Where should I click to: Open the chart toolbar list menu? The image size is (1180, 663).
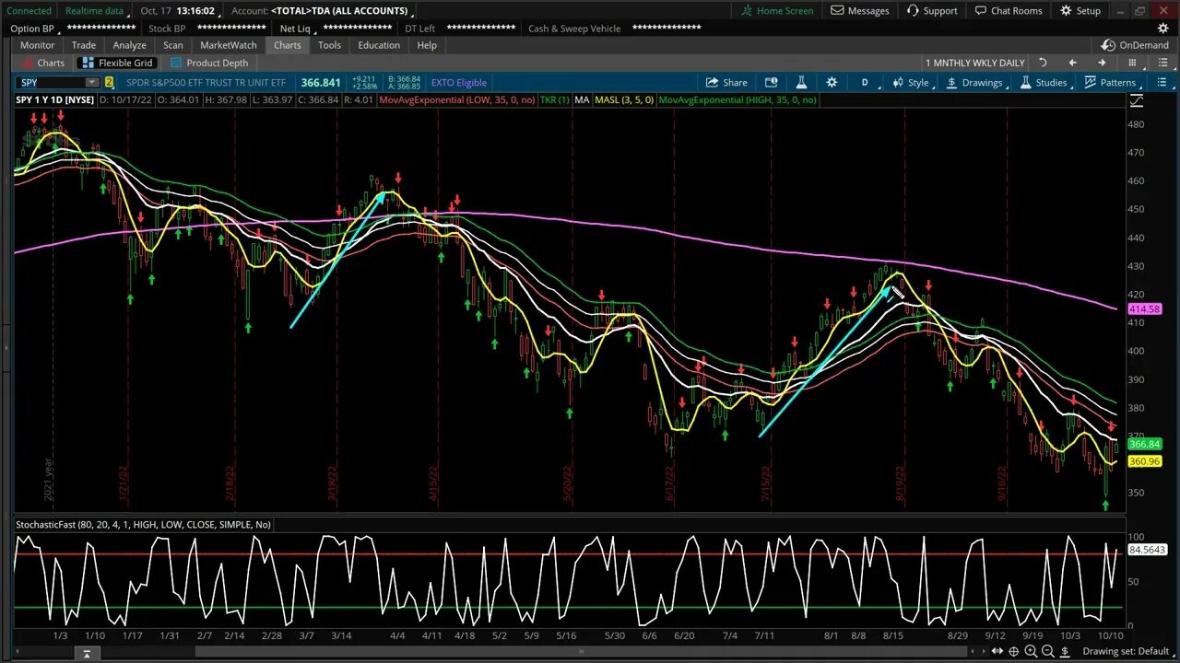coord(1161,83)
